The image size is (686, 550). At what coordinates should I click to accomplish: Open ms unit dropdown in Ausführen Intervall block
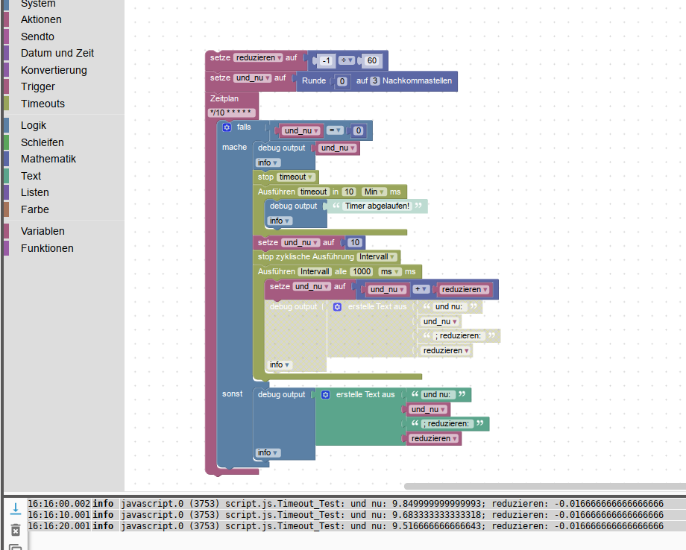(x=390, y=272)
